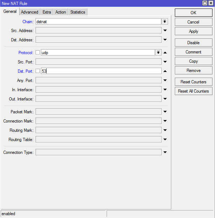Screen dimensions: 215x218
Task: Click the disabled Connection Type field
Action: tap(98, 152)
